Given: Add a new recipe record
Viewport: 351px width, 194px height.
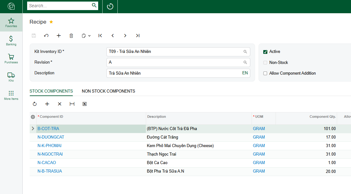Looking at the screenshot, I should click(59, 36).
